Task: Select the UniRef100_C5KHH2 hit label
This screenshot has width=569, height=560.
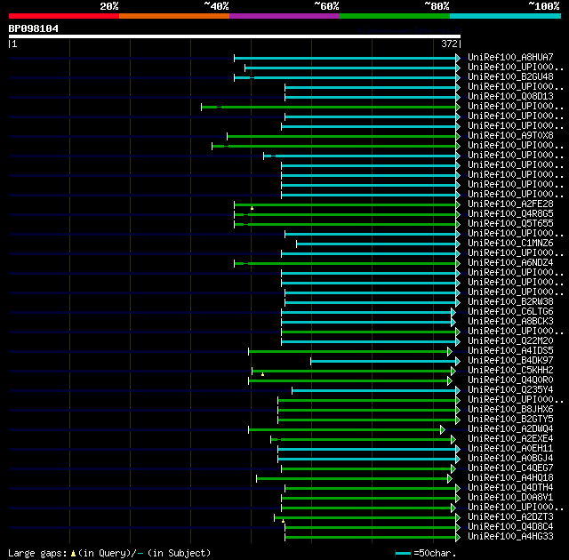Action: click(510, 371)
